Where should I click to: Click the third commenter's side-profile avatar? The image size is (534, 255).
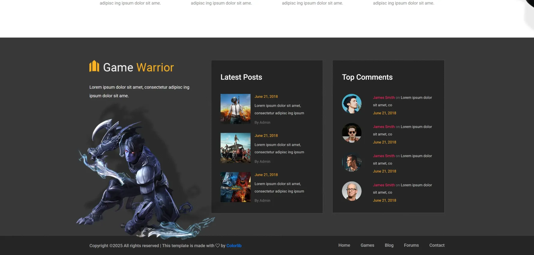click(352, 162)
